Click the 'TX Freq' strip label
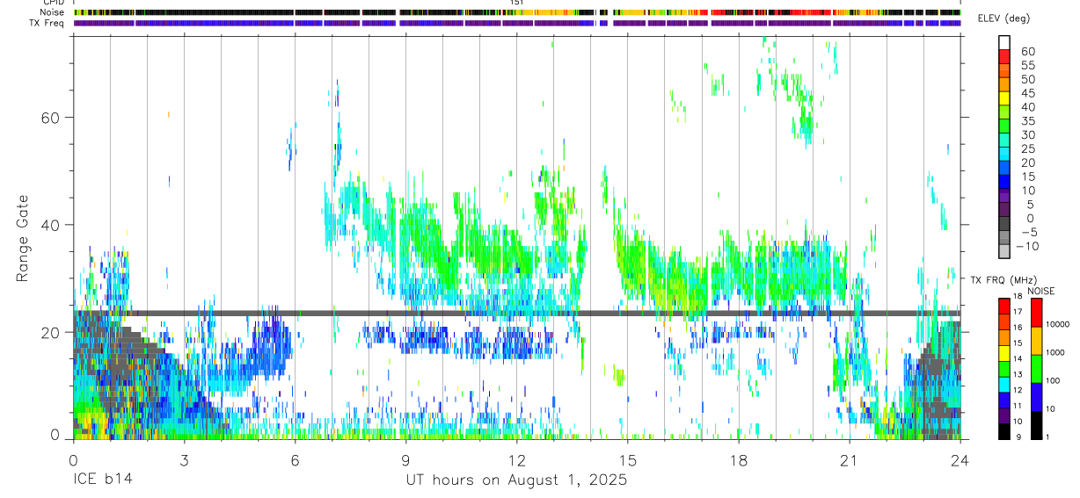 48,23
